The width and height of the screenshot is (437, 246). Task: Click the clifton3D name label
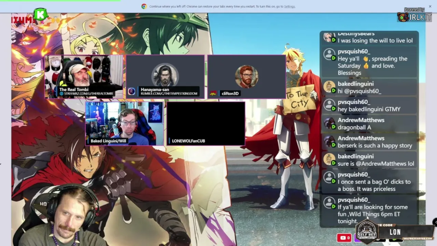click(x=230, y=94)
